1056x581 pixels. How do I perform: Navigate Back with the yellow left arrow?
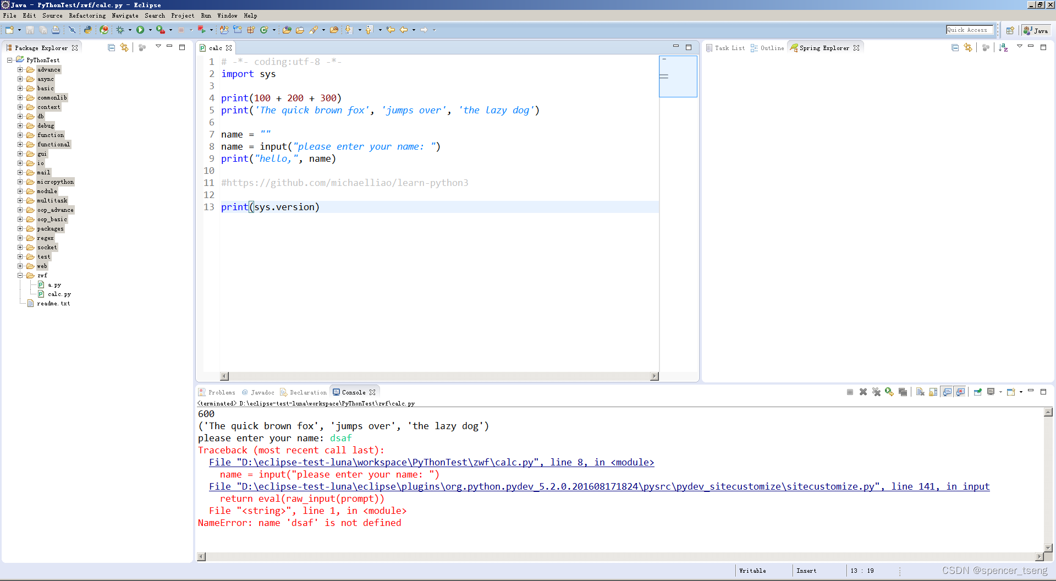404,30
